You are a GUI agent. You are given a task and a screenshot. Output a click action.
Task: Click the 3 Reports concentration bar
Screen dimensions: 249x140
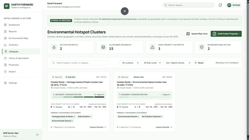(x=145, y=97)
